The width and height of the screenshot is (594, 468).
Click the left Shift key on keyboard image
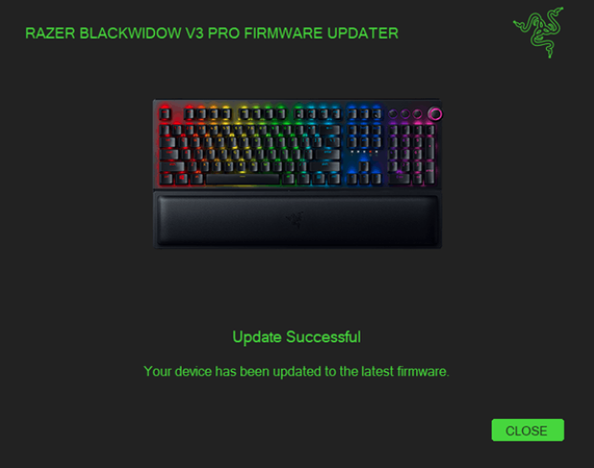click(x=172, y=166)
